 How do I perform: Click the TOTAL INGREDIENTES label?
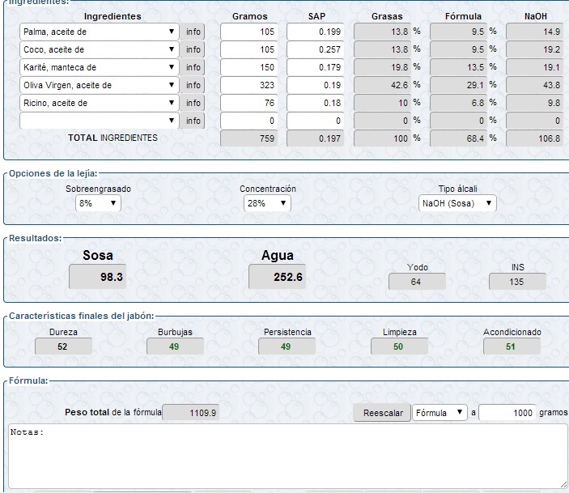click(x=113, y=138)
